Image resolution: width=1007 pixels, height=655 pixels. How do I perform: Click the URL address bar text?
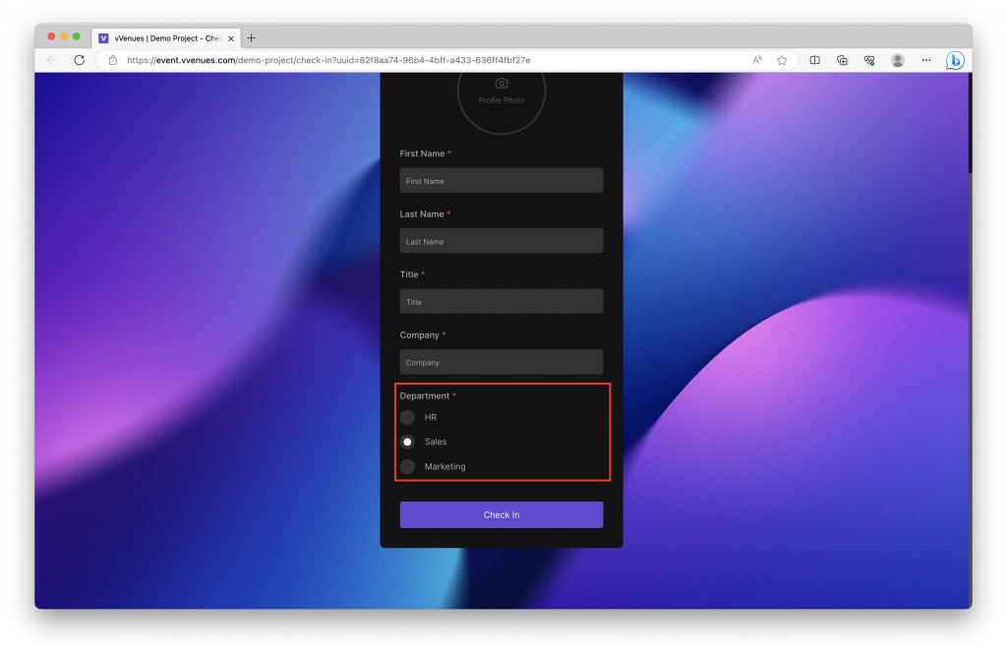point(328,60)
